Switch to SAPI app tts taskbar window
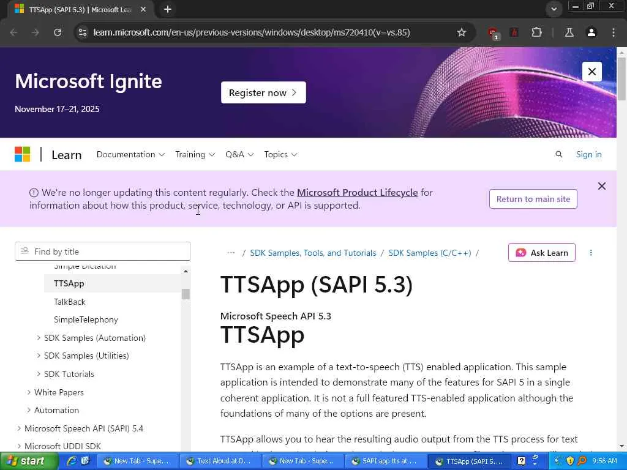 point(386,461)
